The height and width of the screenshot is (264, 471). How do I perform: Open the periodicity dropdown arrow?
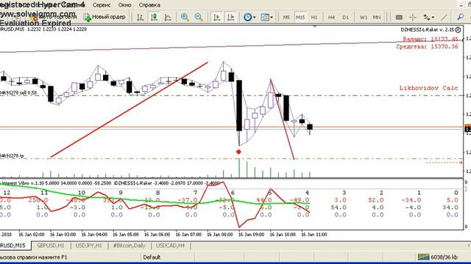254,18
